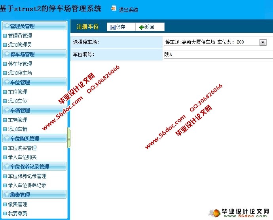Click square bullet icon beside 我要缴费
Screen dimensions: 273x220
pyautogui.click(x=5, y=213)
